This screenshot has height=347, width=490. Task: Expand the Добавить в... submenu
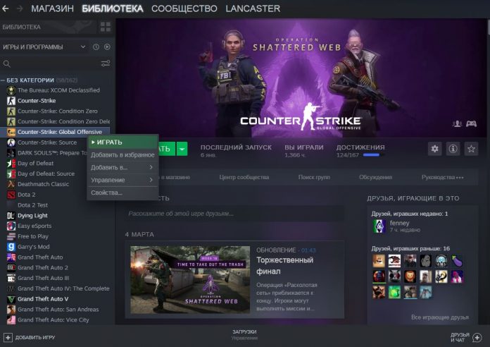coord(122,168)
